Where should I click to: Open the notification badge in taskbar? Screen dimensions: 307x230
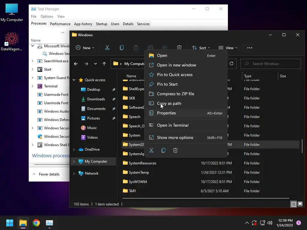click(299, 223)
